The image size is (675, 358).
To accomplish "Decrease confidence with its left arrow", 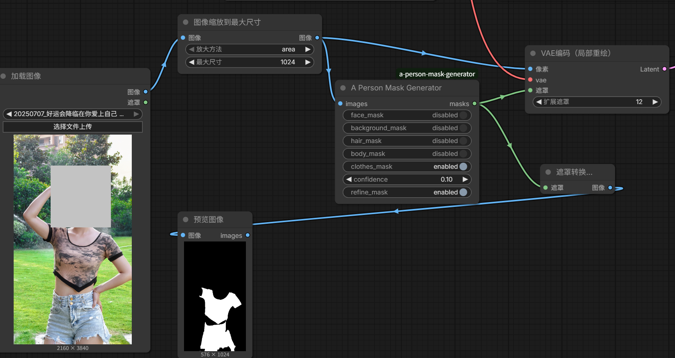I will click(x=349, y=179).
